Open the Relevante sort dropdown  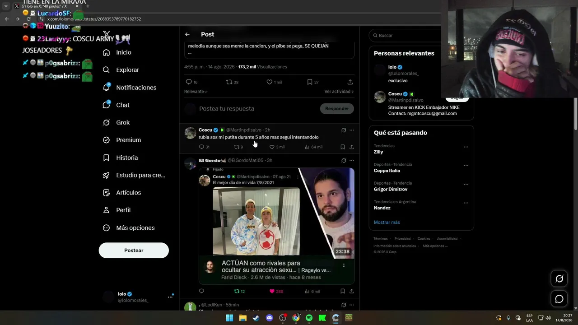pyautogui.click(x=196, y=92)
